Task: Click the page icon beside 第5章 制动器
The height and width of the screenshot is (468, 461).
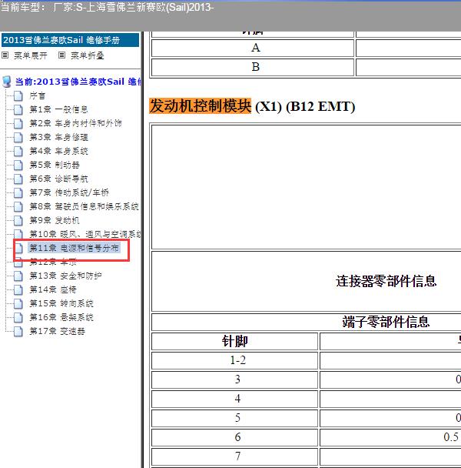Action: coord(18,165)
